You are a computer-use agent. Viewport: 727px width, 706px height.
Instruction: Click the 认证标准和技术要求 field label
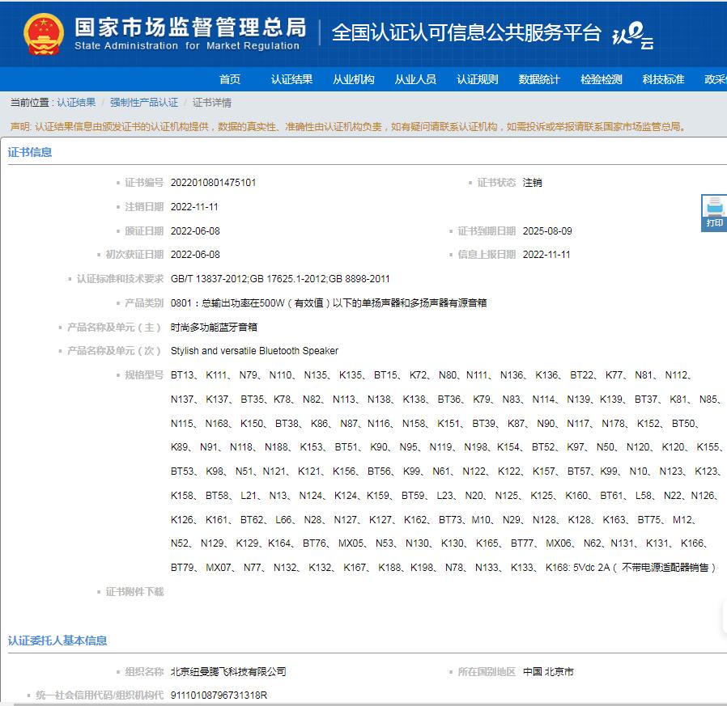coord(120,279)
